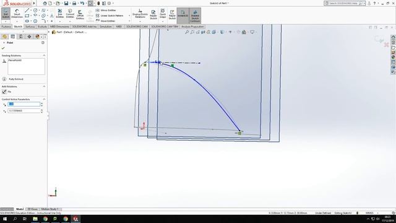Open the Linear Sketch Pattern dropdown arrow
The height and width of the screenshot is (223, 396).
pos(129,15)
